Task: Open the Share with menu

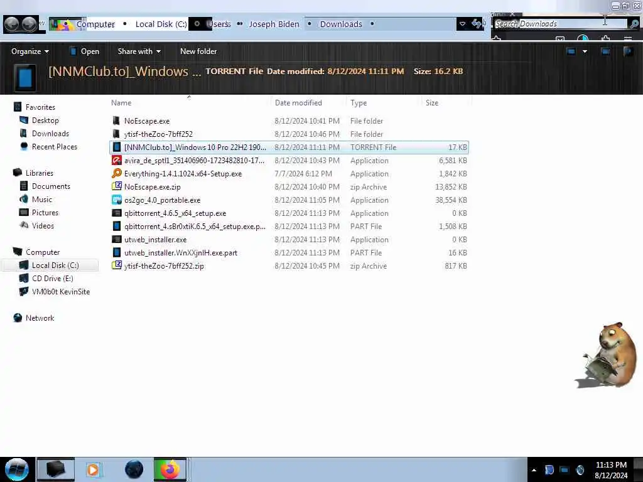Action: click(139, 51)
